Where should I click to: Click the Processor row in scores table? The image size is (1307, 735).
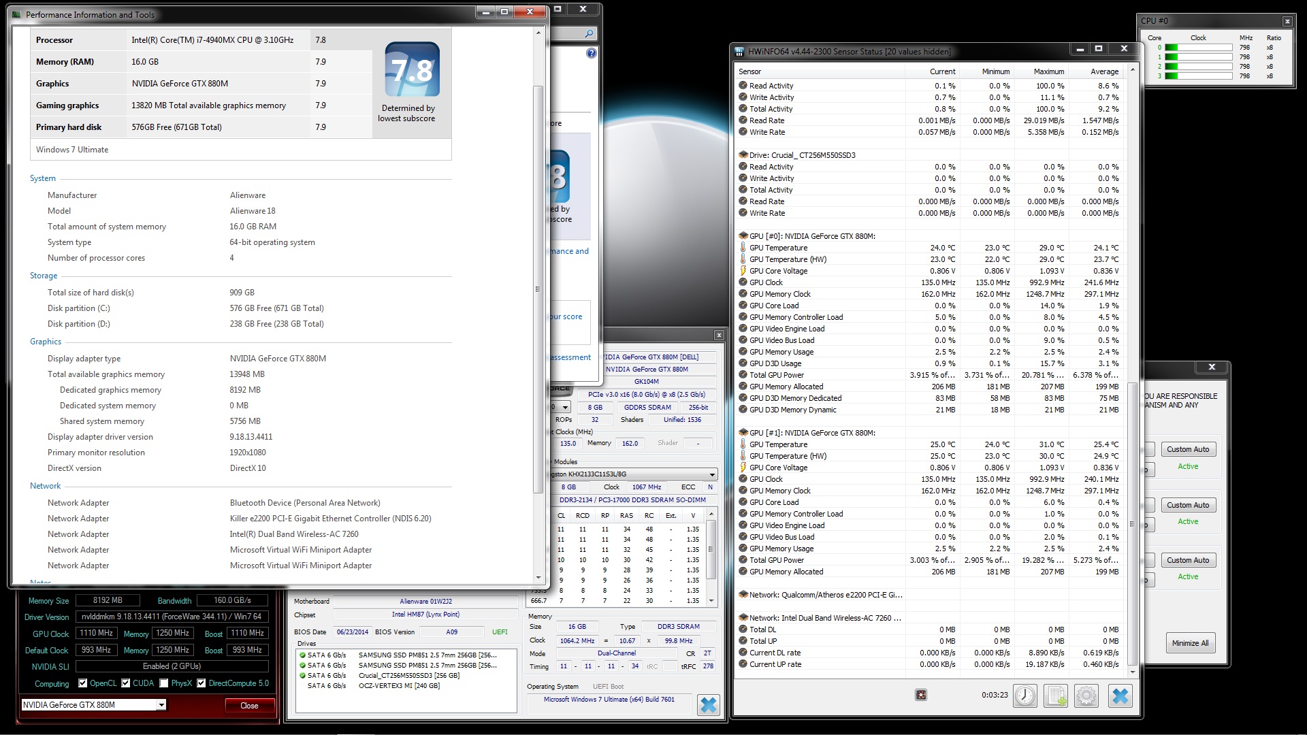click(x=201, y=40)
